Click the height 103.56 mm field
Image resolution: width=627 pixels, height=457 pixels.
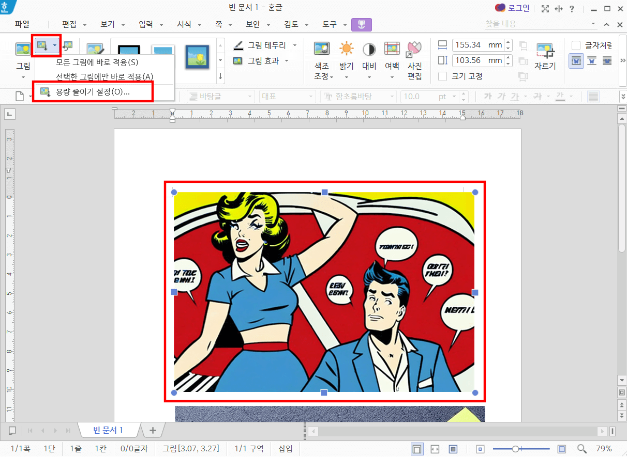(x=478, y=60)
